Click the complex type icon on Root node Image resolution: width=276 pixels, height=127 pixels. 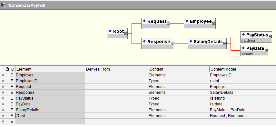126,33
